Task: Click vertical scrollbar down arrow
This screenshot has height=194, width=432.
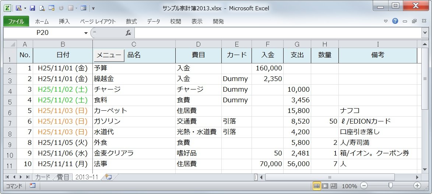Action: (425, 169)
